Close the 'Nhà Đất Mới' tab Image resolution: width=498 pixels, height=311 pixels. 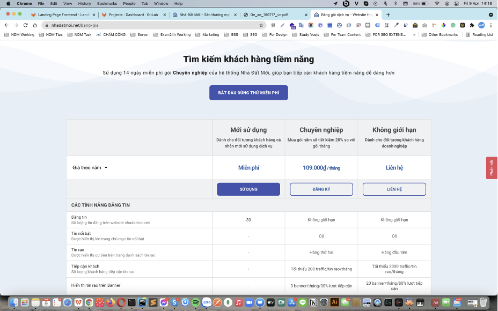point(236,14)
